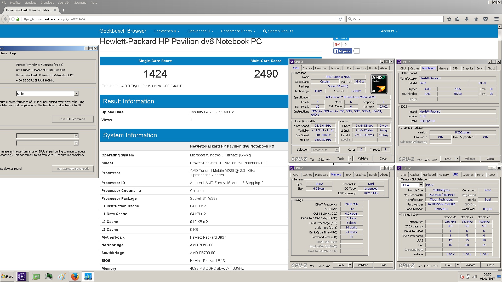Open the bookmarks list icon
Viewport: 502px width, 282px height.
point(457,19)
